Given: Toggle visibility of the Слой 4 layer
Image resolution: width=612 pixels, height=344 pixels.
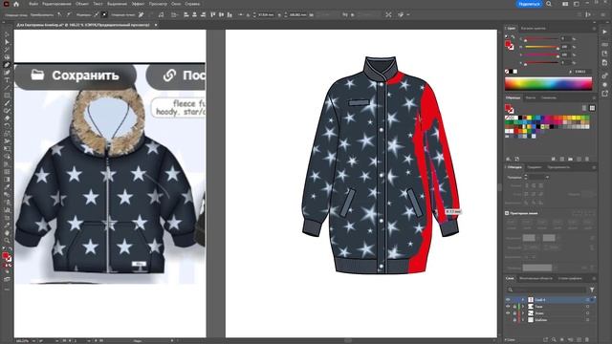Looking at the screenshot, I should [508, 300].
